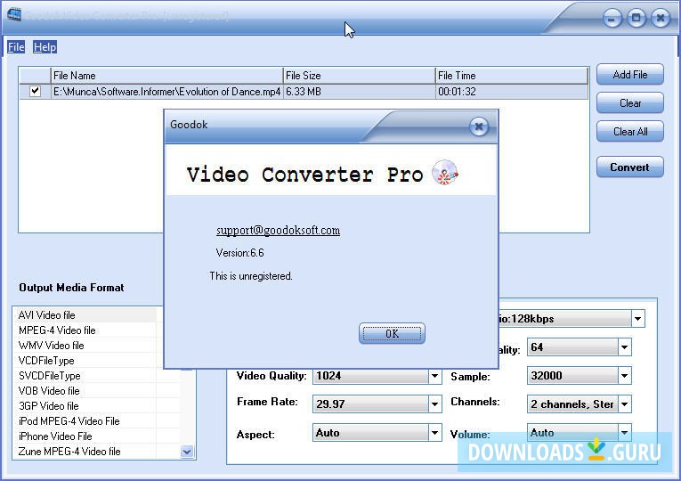Confirm the About dialog with OK

click(x=392, y=333)
